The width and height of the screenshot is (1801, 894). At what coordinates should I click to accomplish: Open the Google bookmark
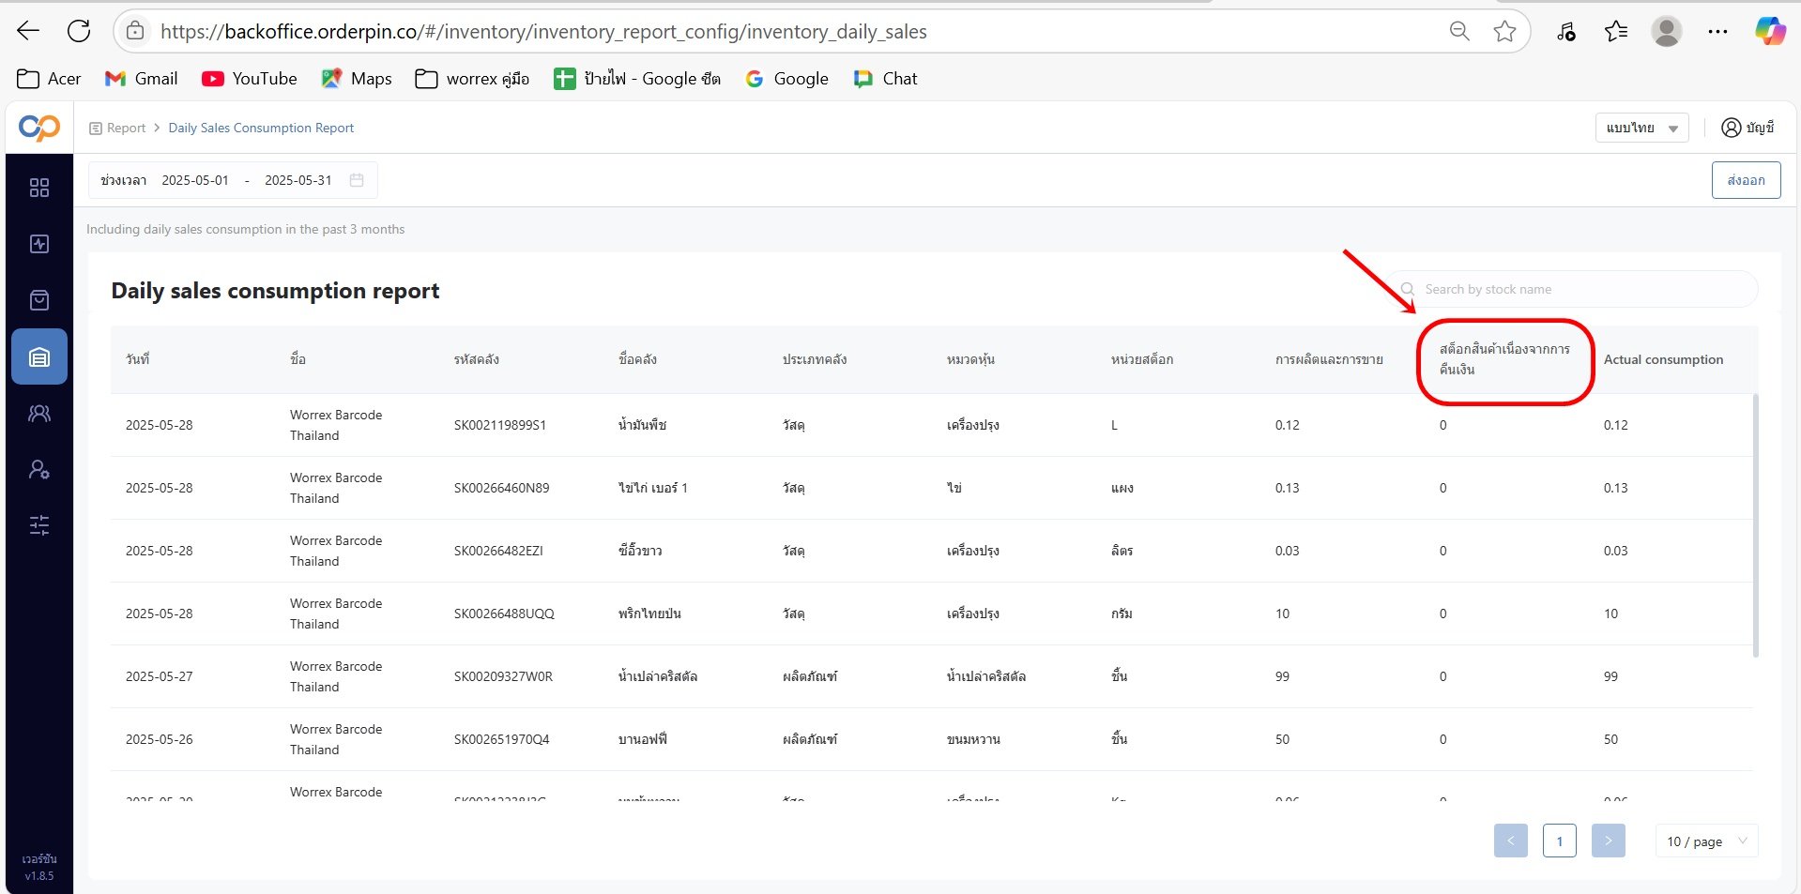click(x=786, y=79)
